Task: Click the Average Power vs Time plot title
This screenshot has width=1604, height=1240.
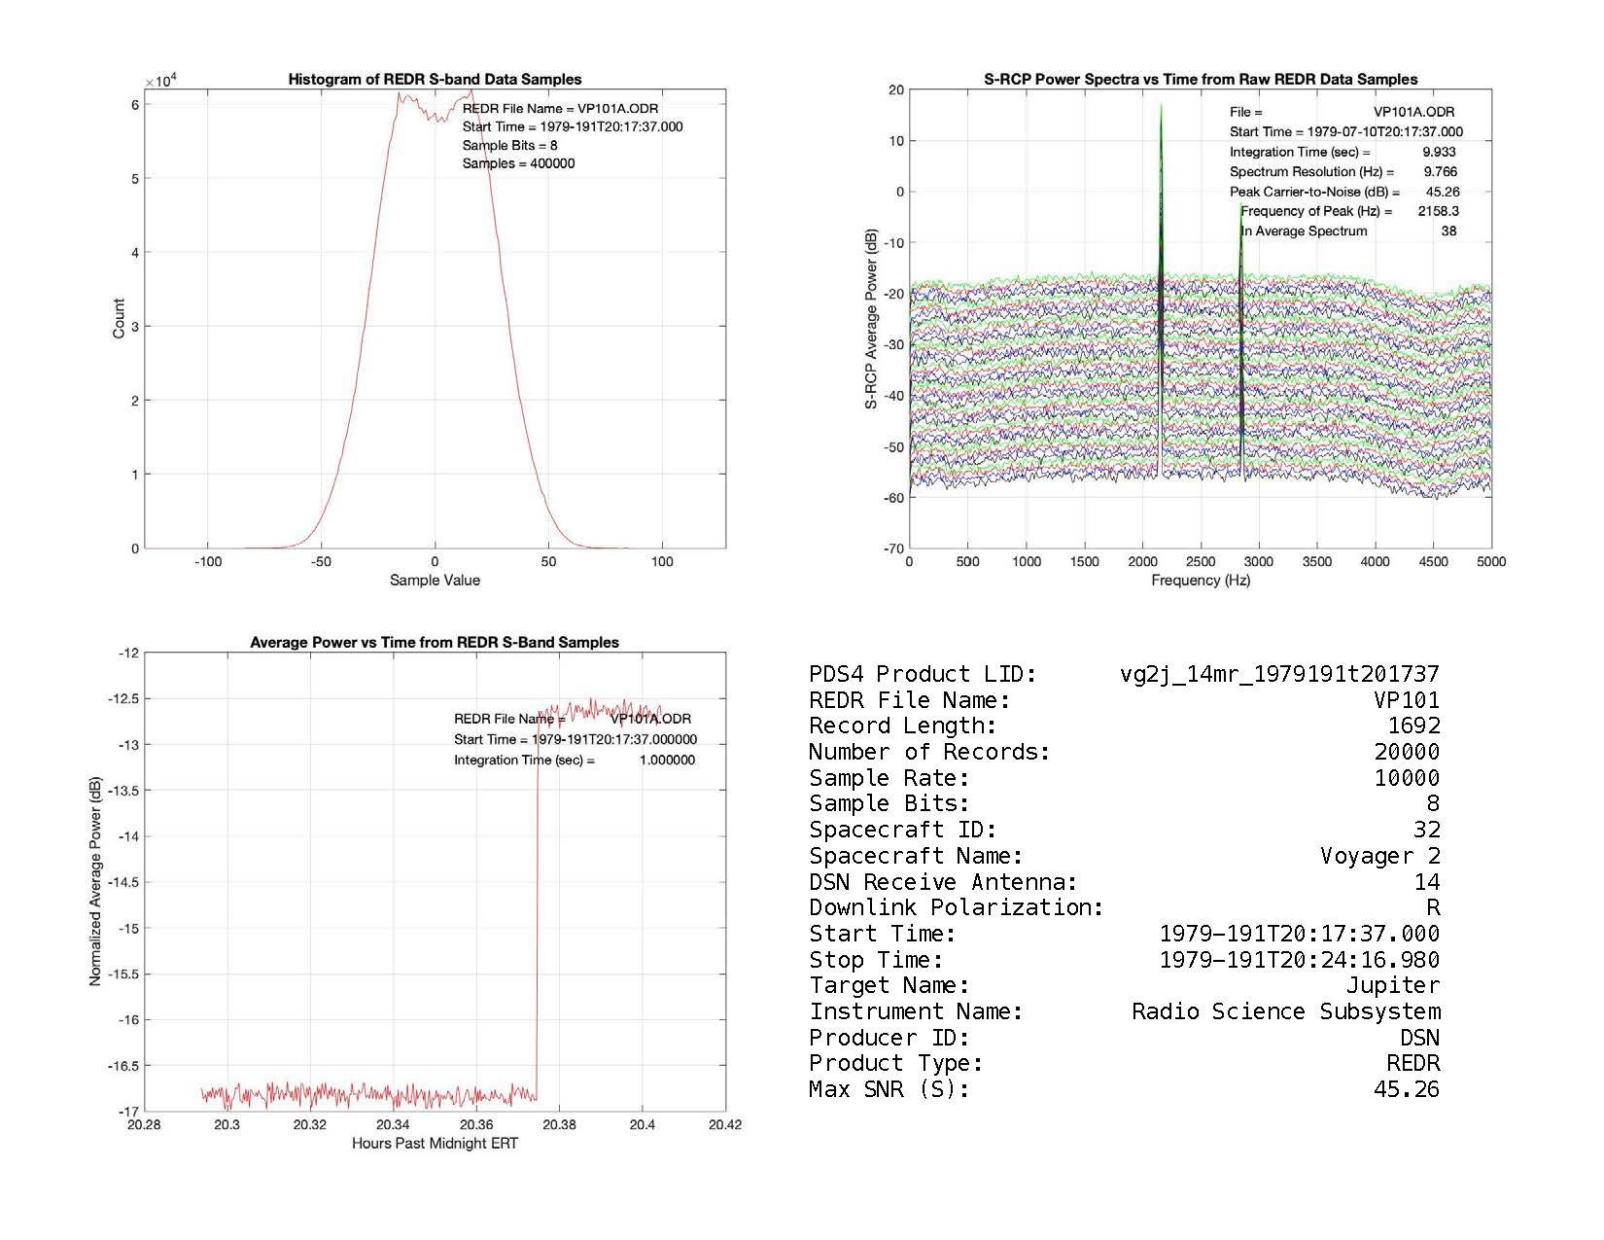Action: [x=435, y=642]
